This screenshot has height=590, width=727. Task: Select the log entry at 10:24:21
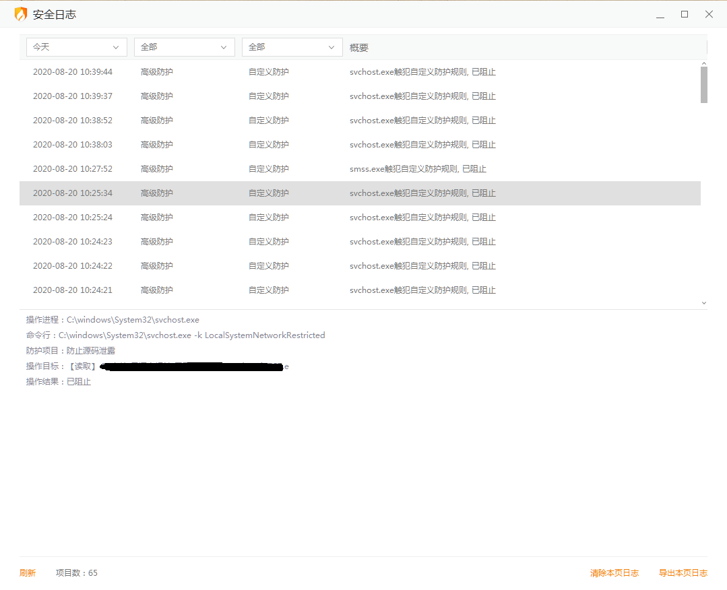click(360, 290)
